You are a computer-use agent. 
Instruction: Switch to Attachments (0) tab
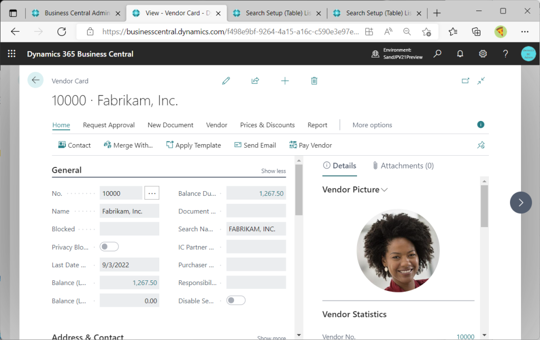click(x=403, y=166)
